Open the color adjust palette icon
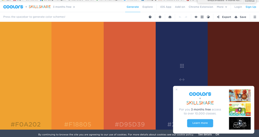Viewport: 259px width, 137px height. point(208,17)
